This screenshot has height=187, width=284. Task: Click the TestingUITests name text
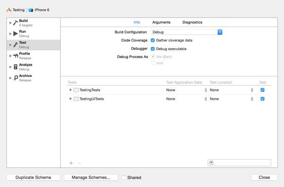[x=92, y=99]
